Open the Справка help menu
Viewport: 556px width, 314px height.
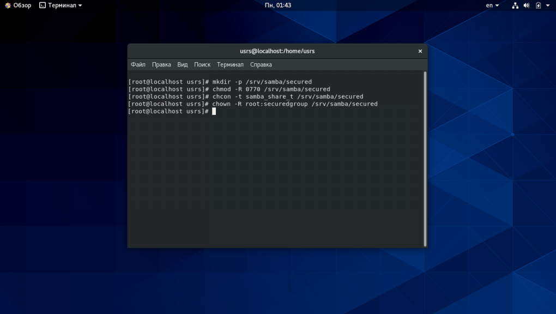261,64
